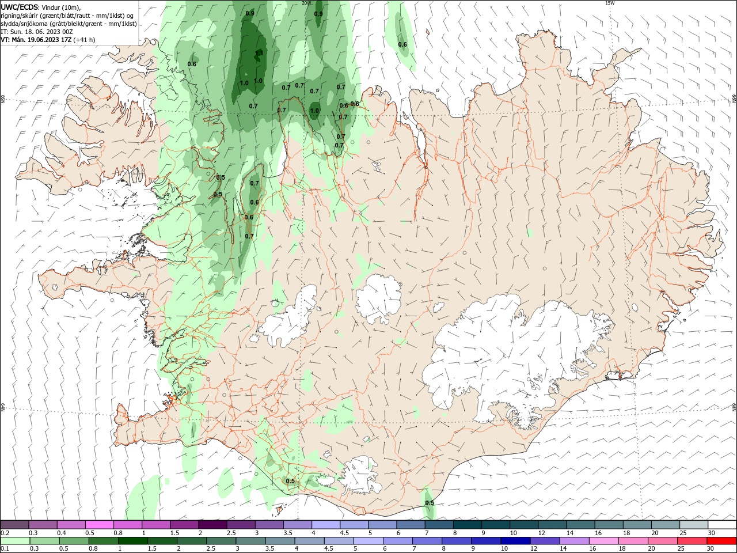
Task: Click the dark teal swatch between 8 and 9
Action: point(467,524)
